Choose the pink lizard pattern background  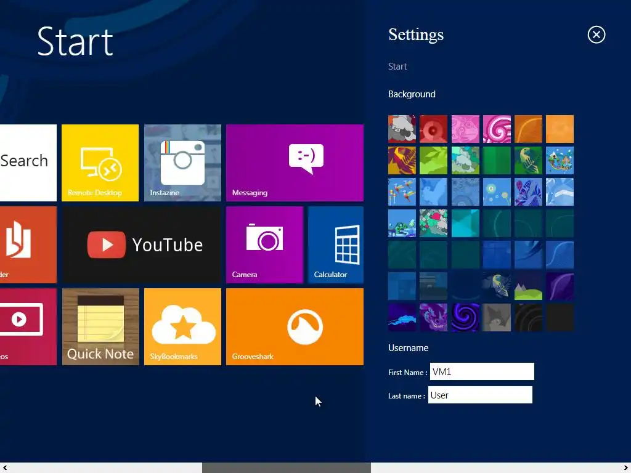click(x=465, y=129)
